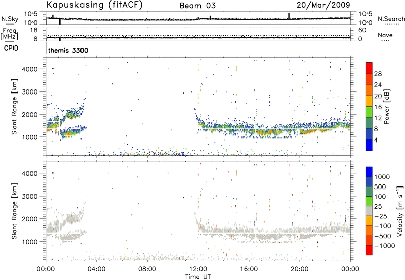Select the Freq. [MHz] label
The image size is (405, 280).
click(9, 34)
